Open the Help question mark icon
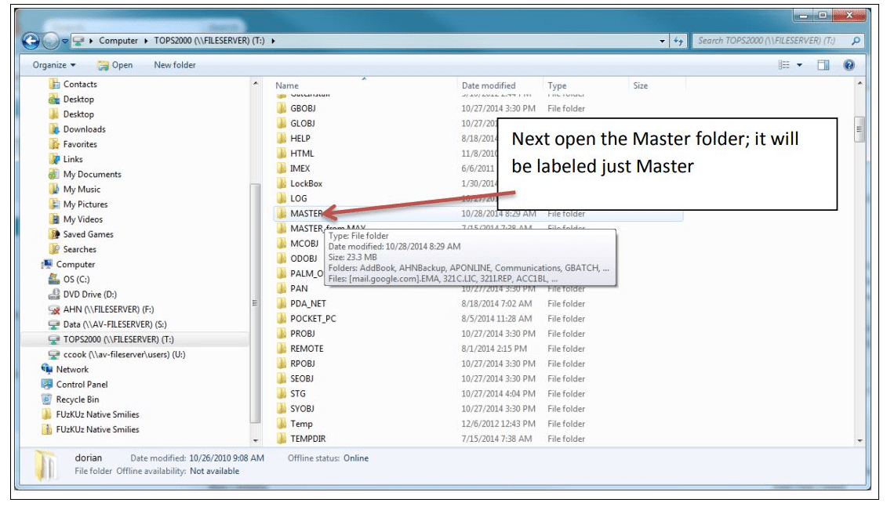This screenshot has height=510, width=887. [849, 65]
